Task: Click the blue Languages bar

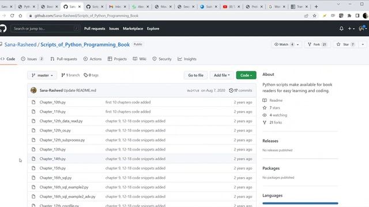Action: [300, 203]
